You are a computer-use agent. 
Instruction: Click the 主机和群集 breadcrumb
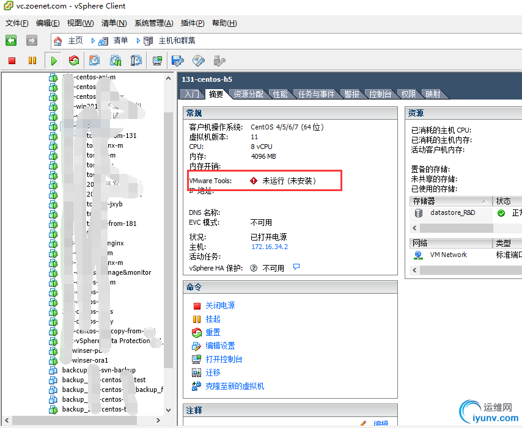[x=177, y=40]
